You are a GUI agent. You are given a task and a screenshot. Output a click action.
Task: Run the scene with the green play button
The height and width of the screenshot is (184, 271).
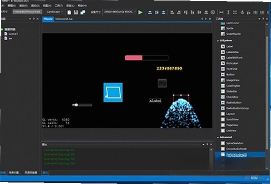140,12
